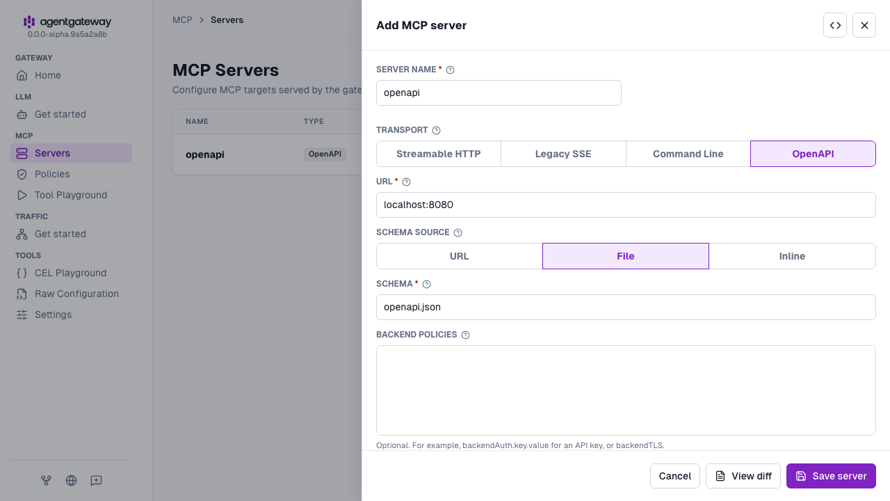This screenshot has width=890, height=501.
Task: Select OpenAPI transport
Action: [813, 154]
